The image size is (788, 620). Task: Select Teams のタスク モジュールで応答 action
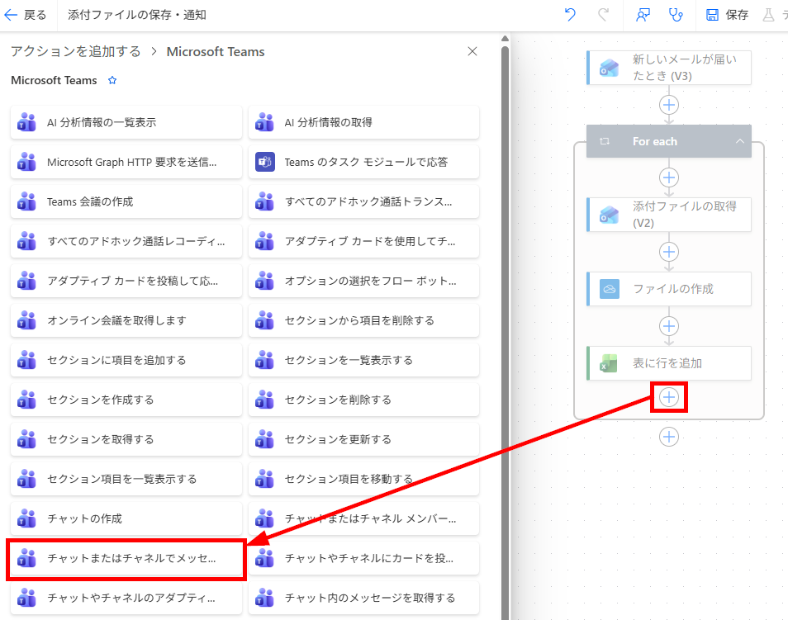pyautogui.click(x=363, y=162)
